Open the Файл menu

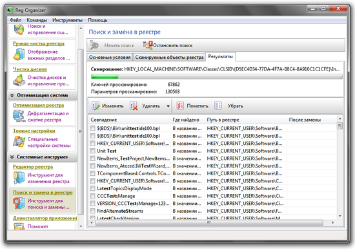click(15, 20)
